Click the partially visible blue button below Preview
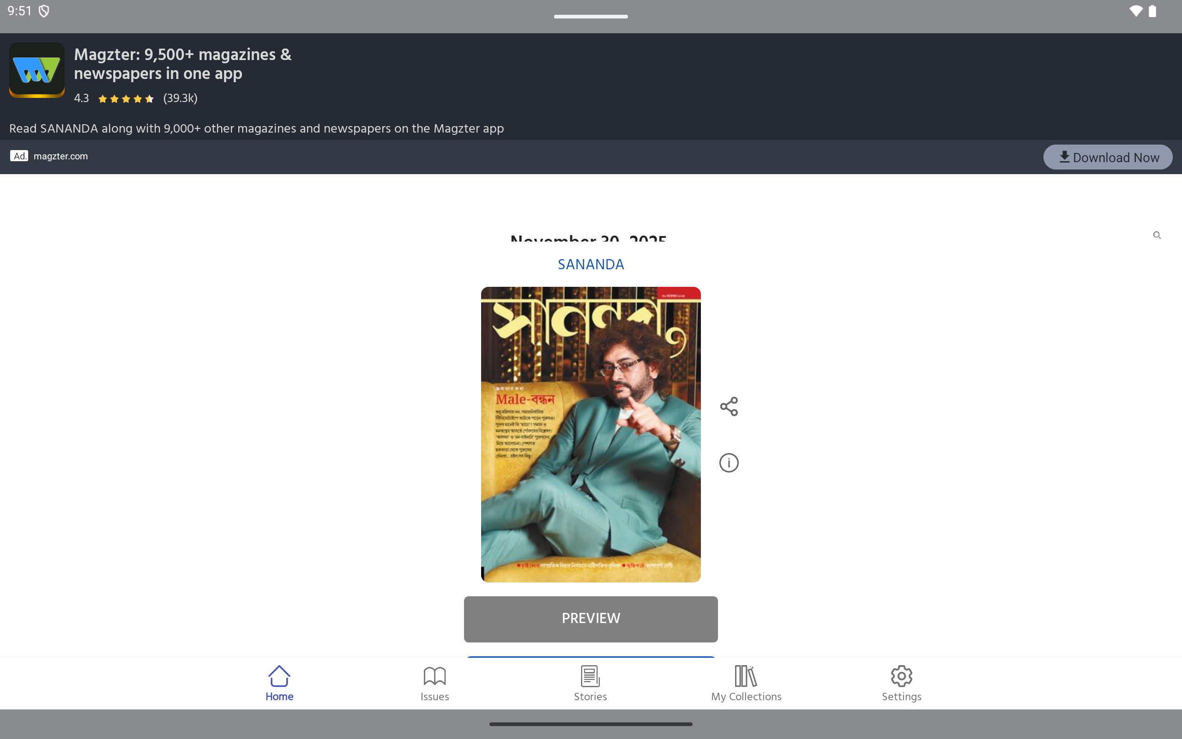 [591, 657]
